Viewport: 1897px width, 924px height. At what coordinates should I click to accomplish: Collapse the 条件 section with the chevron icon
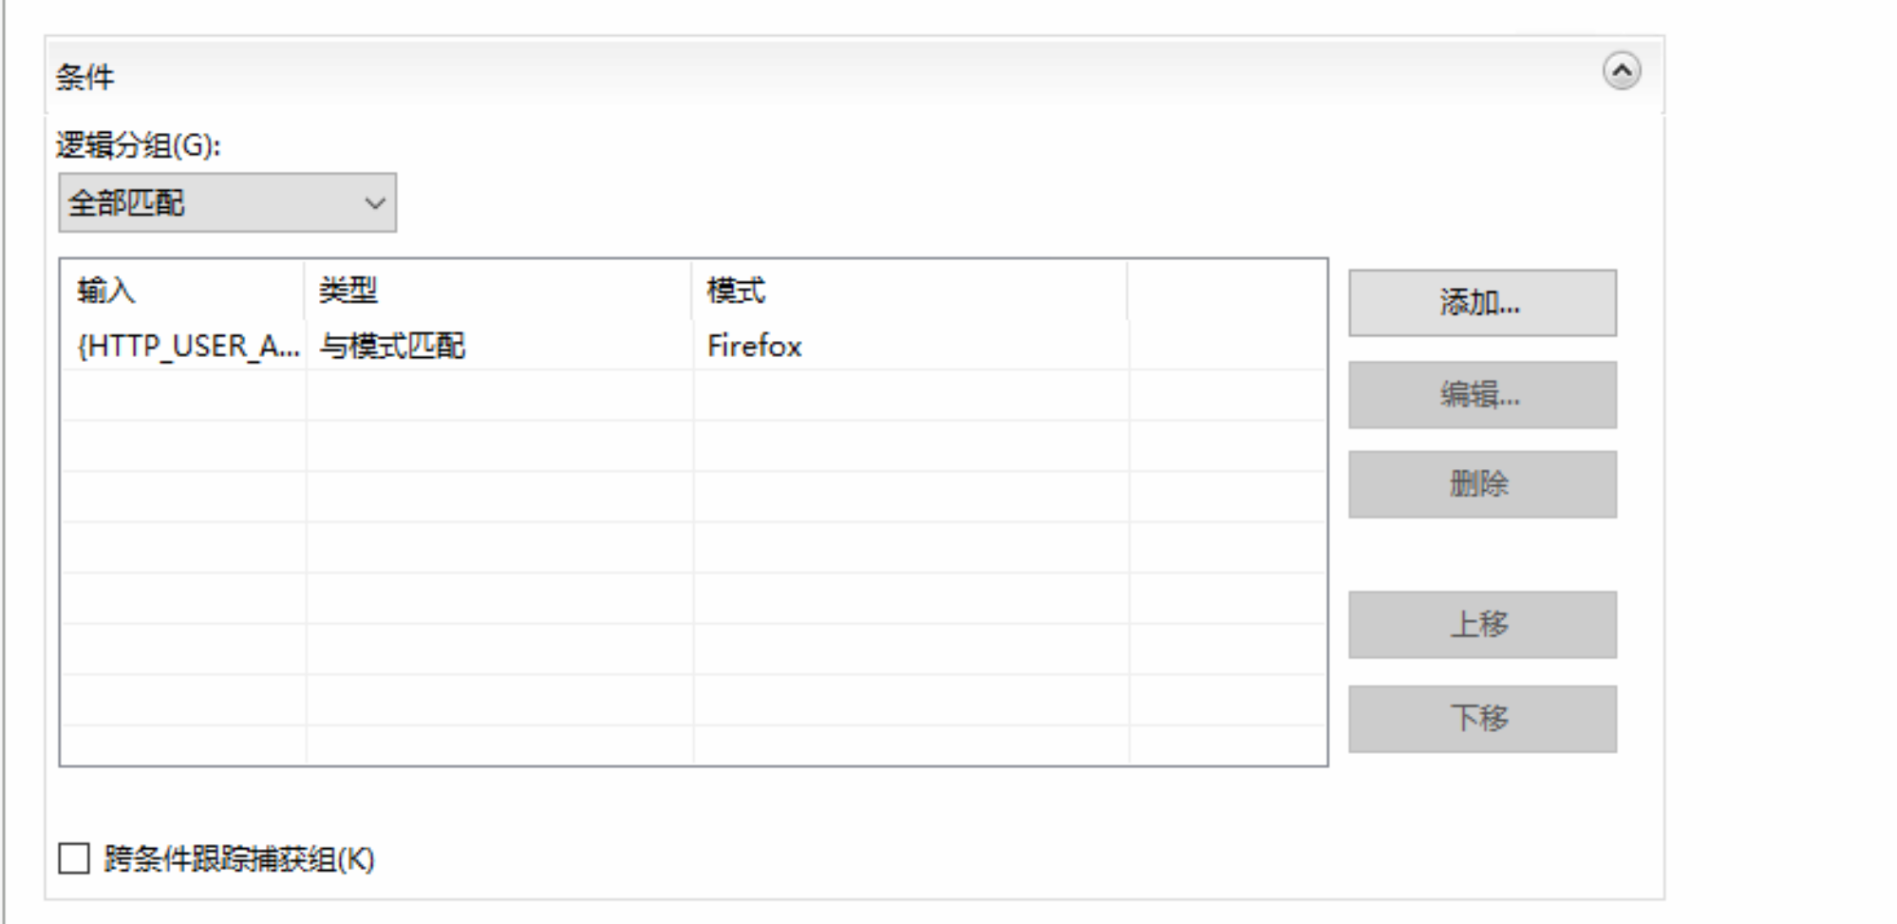click(1621, 71)
